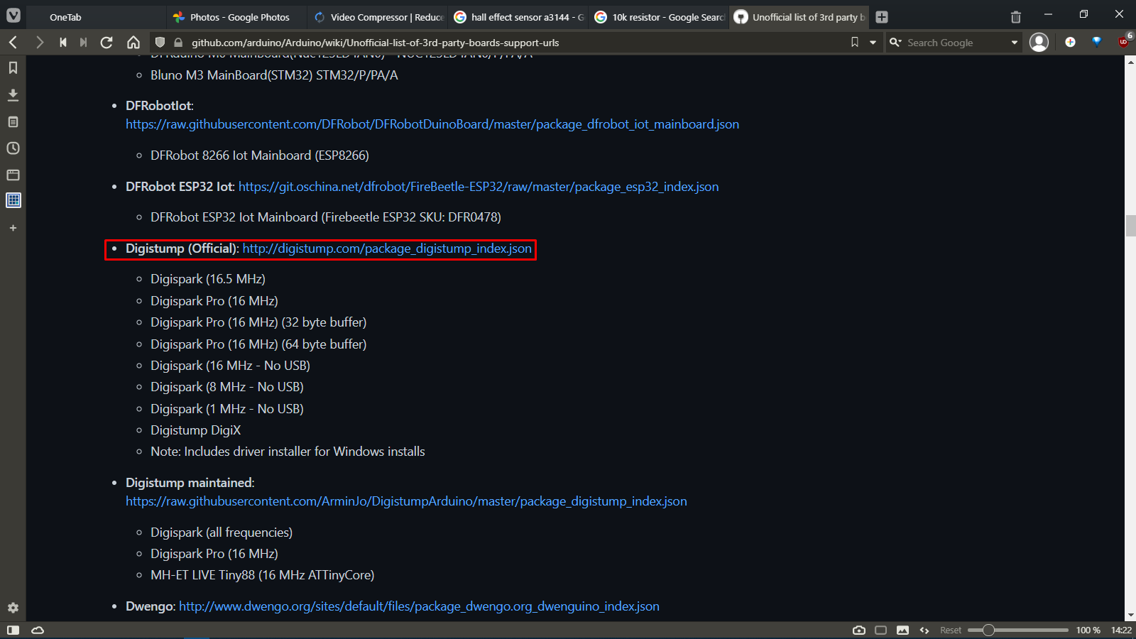This screenshot has width=1136, height=639.
Task: Open page actions code icon
Action: 924,630
